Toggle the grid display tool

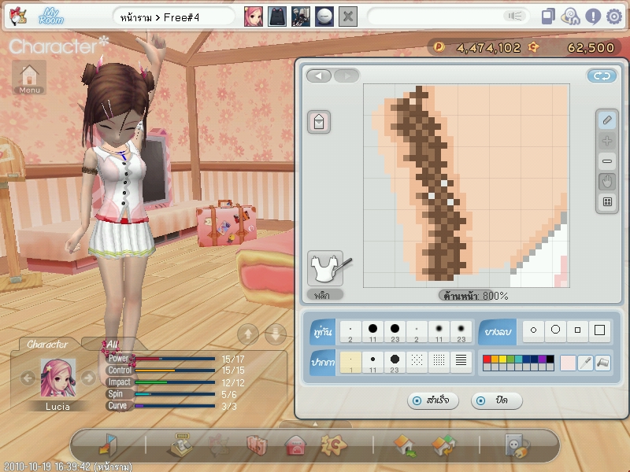click(607, 202)
